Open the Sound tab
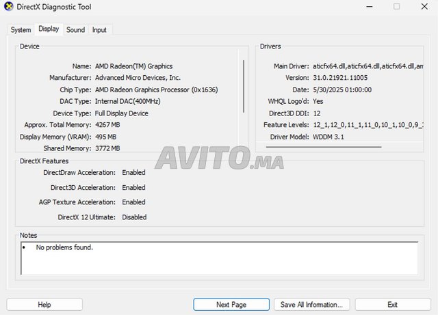The width and height of the screenshot is (438, 315). pos(75,30)
